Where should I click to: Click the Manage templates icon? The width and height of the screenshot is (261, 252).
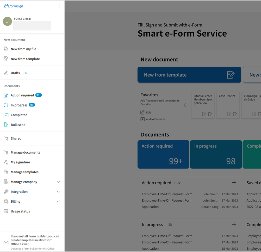coord(6,172)
